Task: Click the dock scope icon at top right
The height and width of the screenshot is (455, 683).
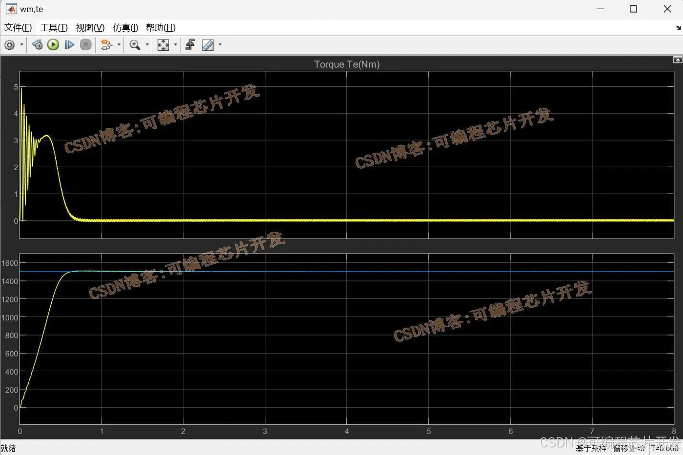Action: pos(678,59)
